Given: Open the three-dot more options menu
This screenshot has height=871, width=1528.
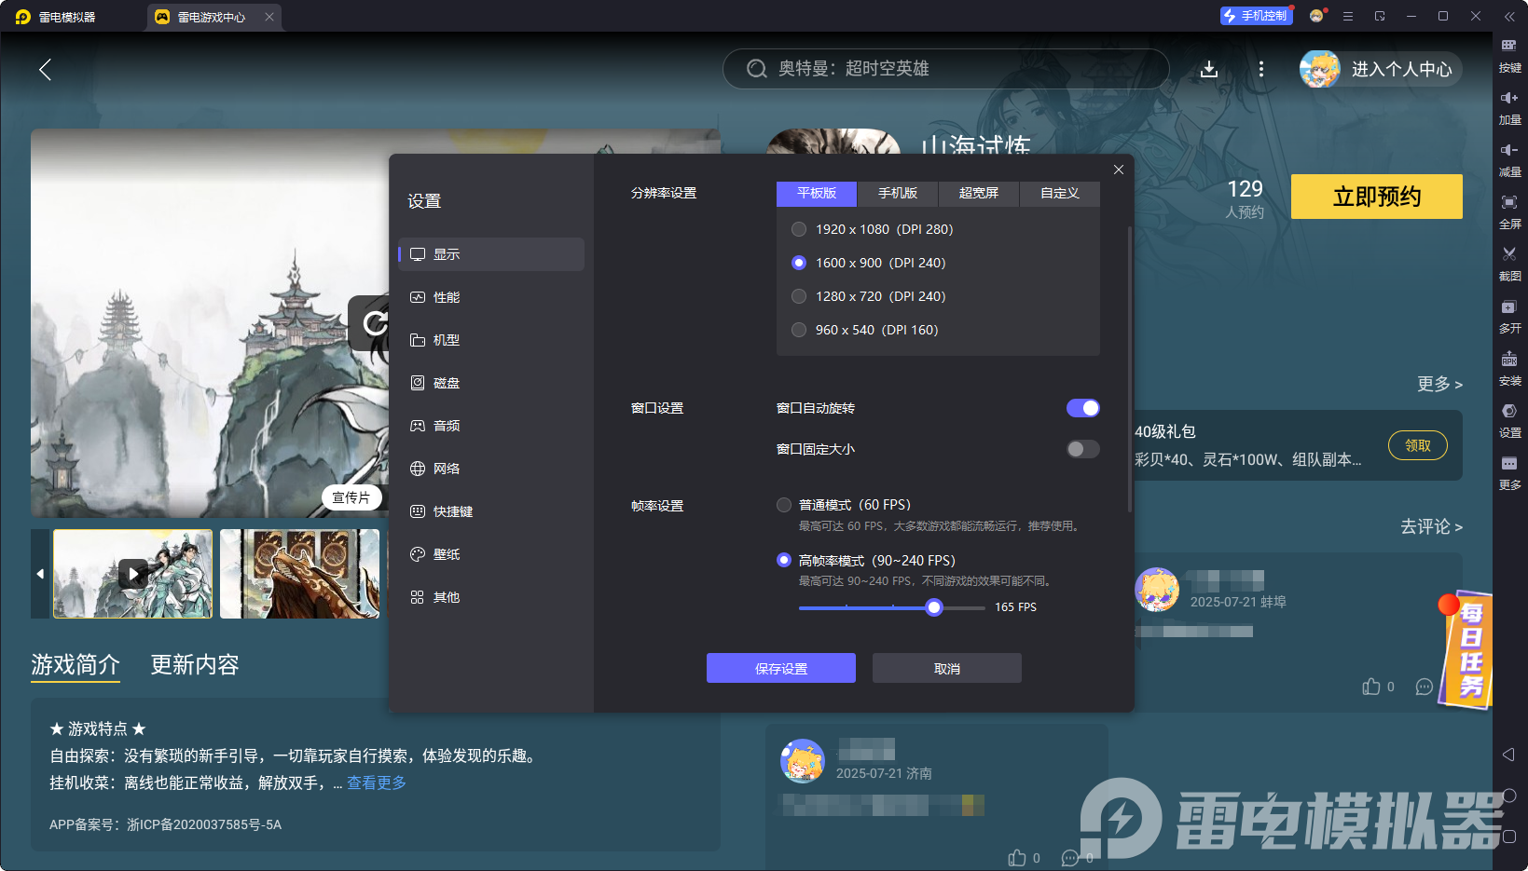Looking at the screenshot, I should coord(1261,69).
